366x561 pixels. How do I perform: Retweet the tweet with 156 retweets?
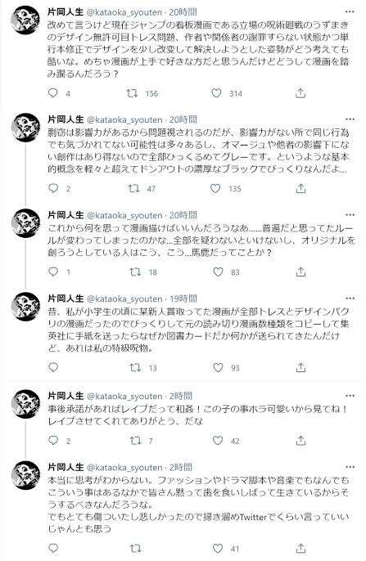pos(132,93)
